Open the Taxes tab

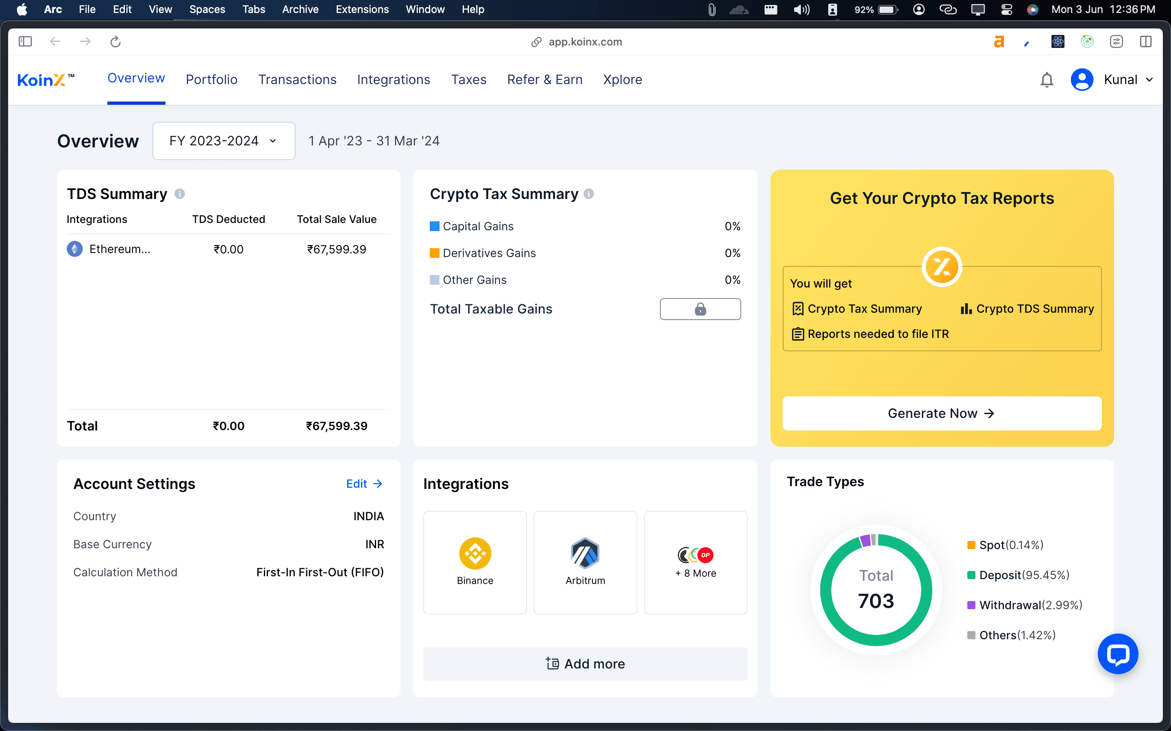click(468, 80)
